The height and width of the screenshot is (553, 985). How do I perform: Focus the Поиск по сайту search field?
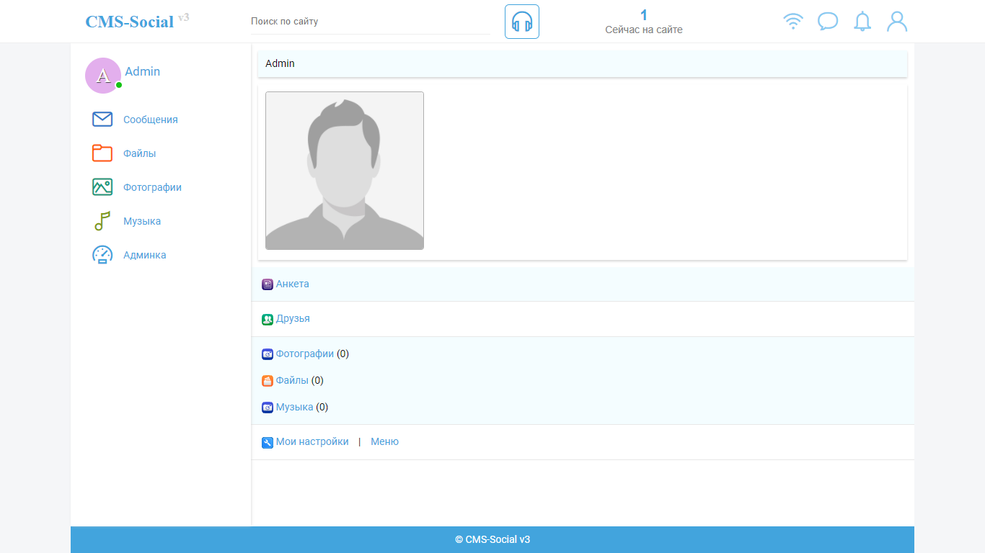coord(369,22)
